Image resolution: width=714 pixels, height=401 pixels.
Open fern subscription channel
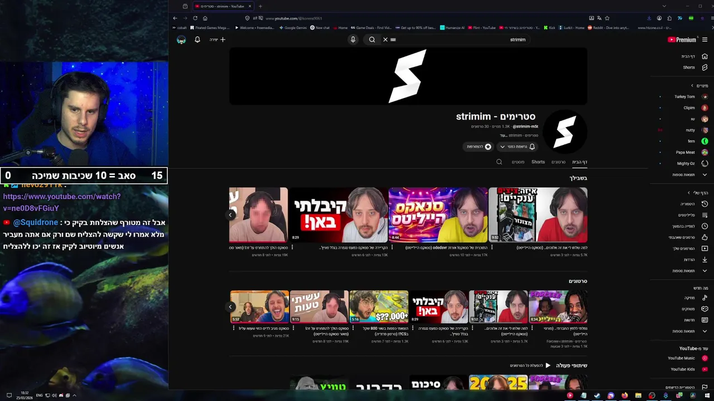tap(697, 141)
